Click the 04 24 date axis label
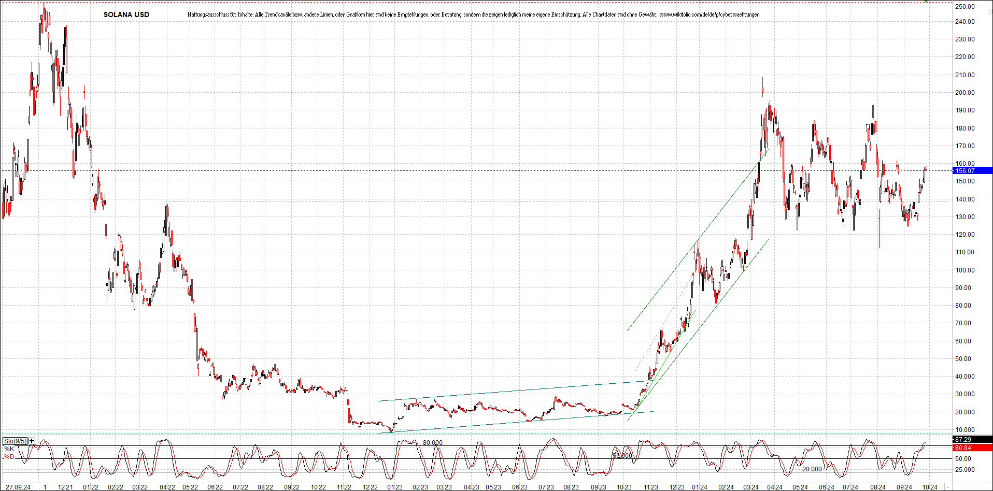This screenshot has height=491, width=993. [x=775, y=487]
